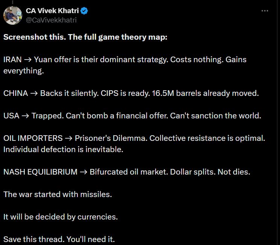The image size is (280, 245).
Task: Click "Save this thread. You'll need it." line
Action: [59, 239]
